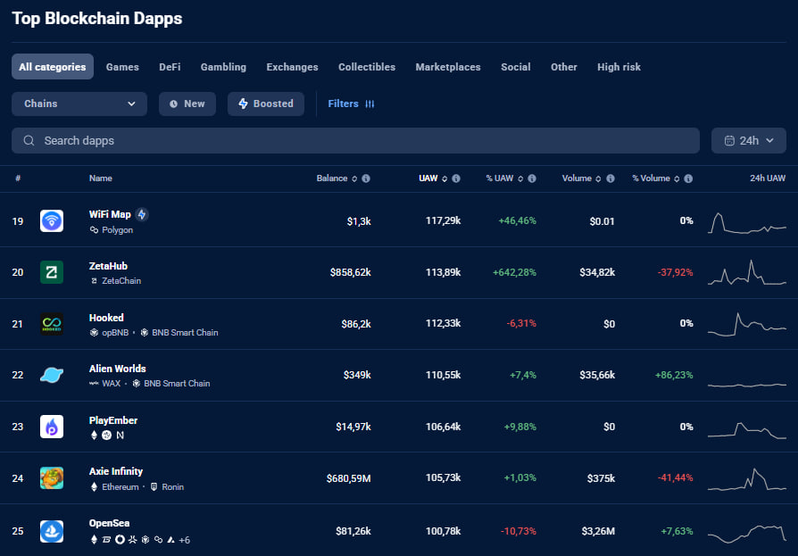Viewport: 798px width, 556px height.
Task: Click the Volume column info icon
Action: (x=611, y=178)
